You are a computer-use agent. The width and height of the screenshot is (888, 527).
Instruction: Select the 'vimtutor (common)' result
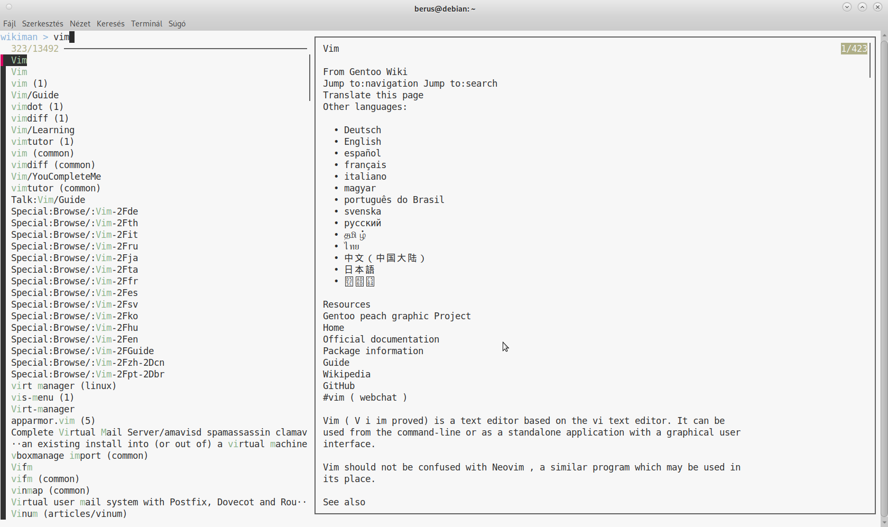click(56, 188)
